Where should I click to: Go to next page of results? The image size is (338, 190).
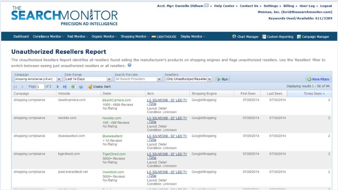pyautogui.click(x=58, y=87)
